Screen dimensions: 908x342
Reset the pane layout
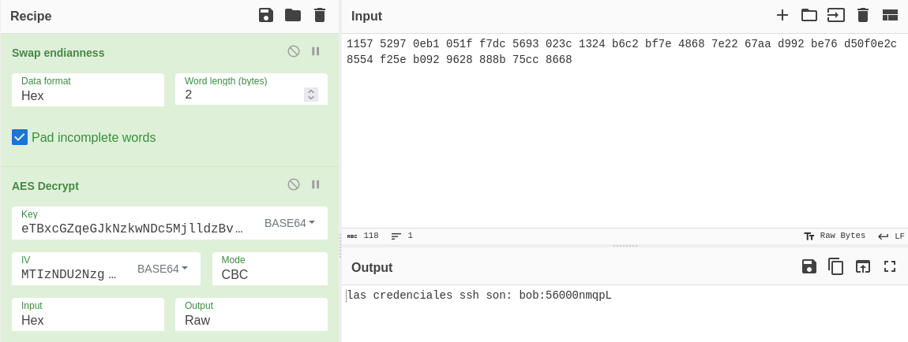[x=890, y=16]
